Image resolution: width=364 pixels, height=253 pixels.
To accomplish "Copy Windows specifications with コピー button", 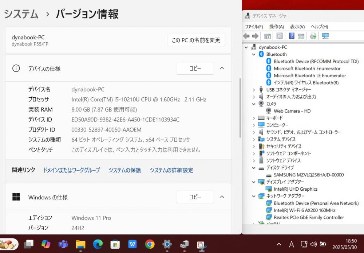I will (195, 197).
